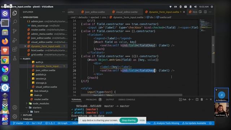Click Go 1.16 version in status bar
The height and width of the screenshot is (130, 231).
click(37, 123)
